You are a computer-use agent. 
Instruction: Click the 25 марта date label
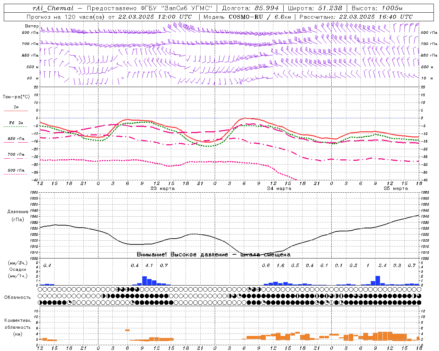pyautogui.click(x=396, y=189)
